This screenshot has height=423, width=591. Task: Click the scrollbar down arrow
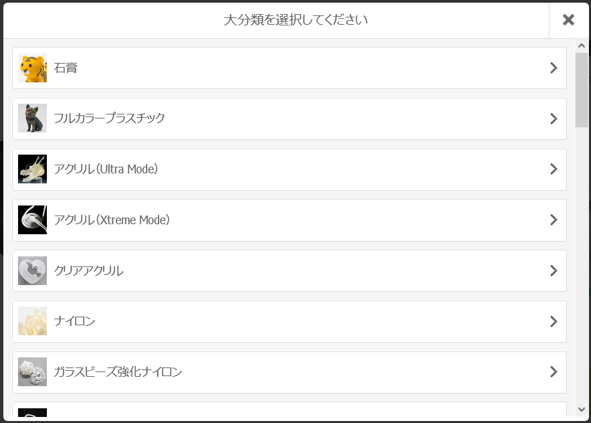582,410
